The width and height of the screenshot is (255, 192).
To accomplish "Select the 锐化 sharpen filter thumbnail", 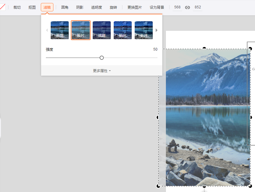I will (123, 30).
